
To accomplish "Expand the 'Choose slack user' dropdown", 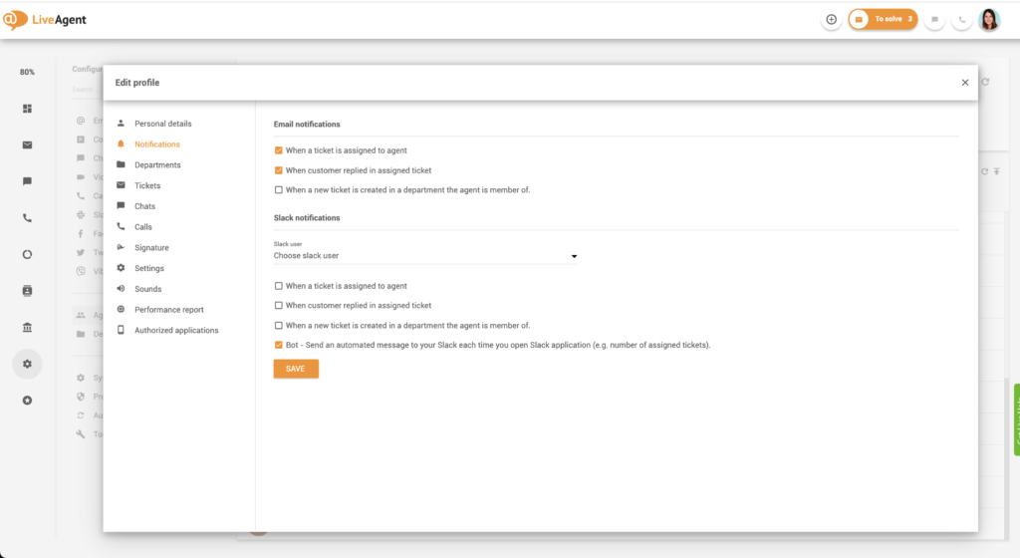I will [425, 256].
